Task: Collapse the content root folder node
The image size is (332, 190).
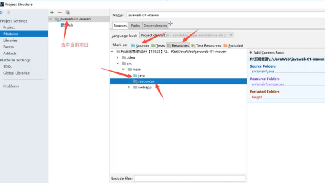Action: 112,51
